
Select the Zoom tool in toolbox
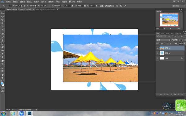coord(2,78)
